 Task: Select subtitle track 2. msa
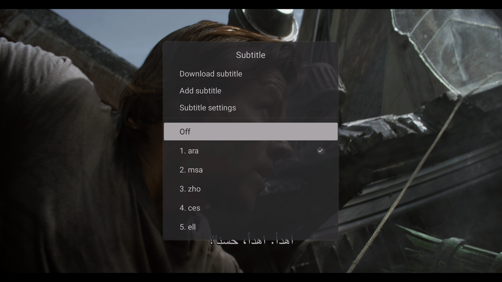point(251,170)
